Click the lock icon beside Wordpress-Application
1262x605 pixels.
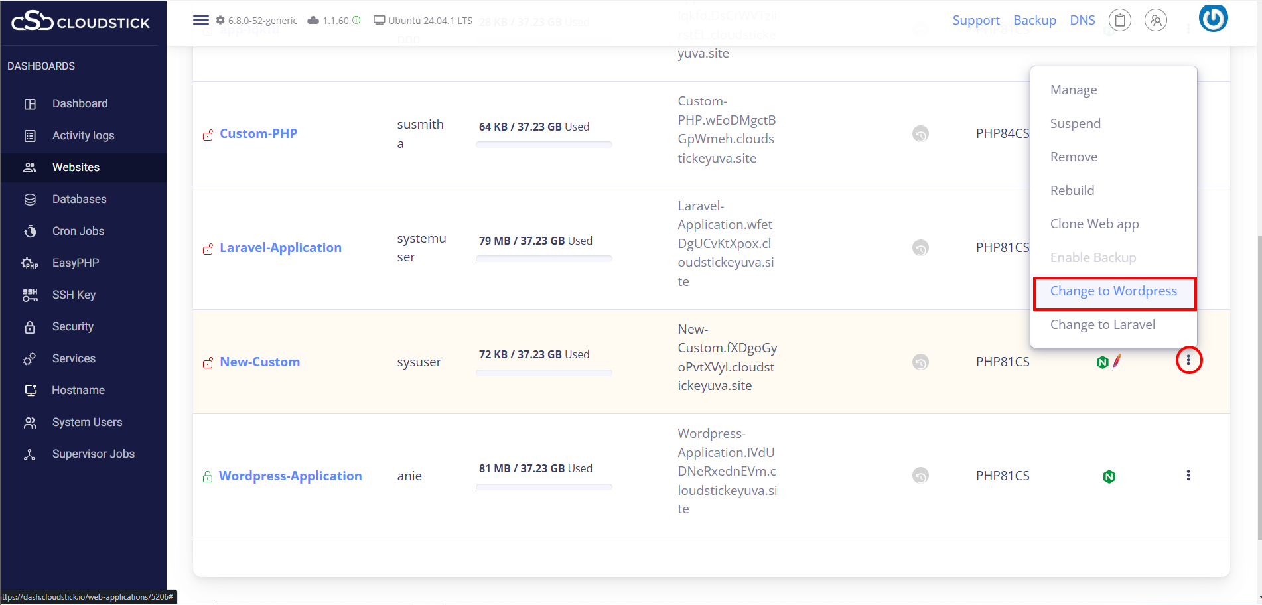[208, 476]
